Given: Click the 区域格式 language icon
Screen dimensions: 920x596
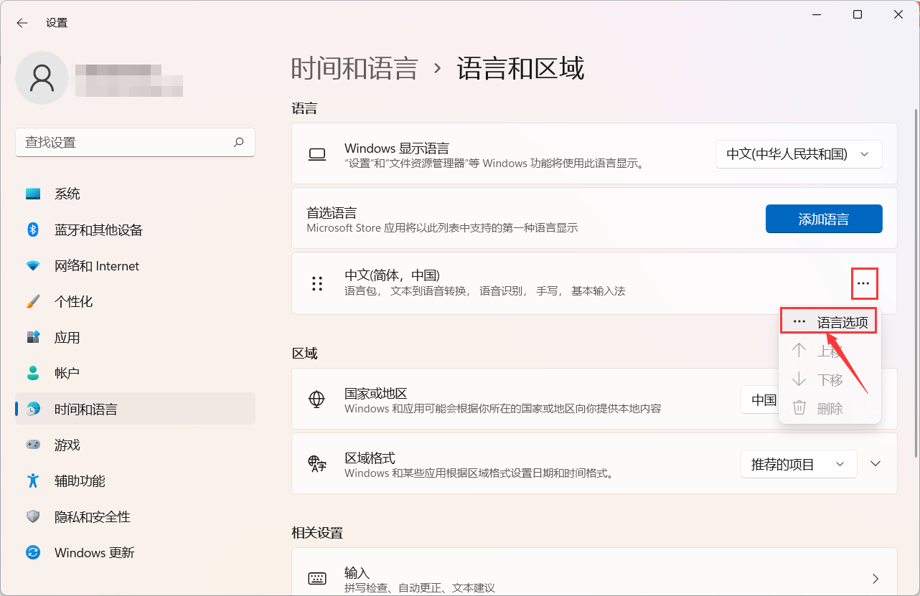Looking at the screenshot, I should tap(316, 464).
